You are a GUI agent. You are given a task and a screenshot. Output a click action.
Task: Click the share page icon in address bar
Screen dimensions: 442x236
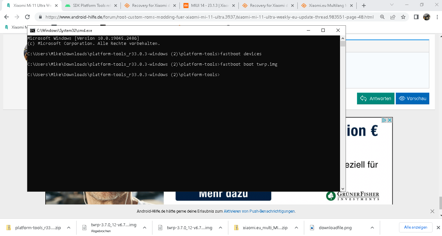393,17
